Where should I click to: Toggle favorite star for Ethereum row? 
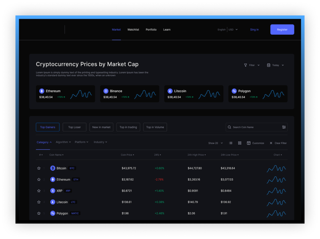[x=39, y=180]
